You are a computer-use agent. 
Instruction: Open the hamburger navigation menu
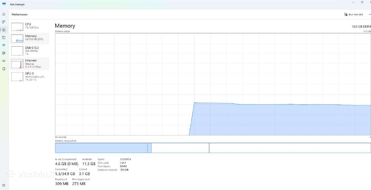[x=4, y=14]
